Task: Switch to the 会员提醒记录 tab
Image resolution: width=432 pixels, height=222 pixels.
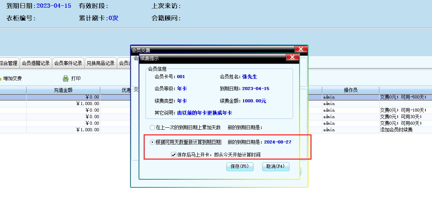Action: pyautogui.click(x=36, y=63)
